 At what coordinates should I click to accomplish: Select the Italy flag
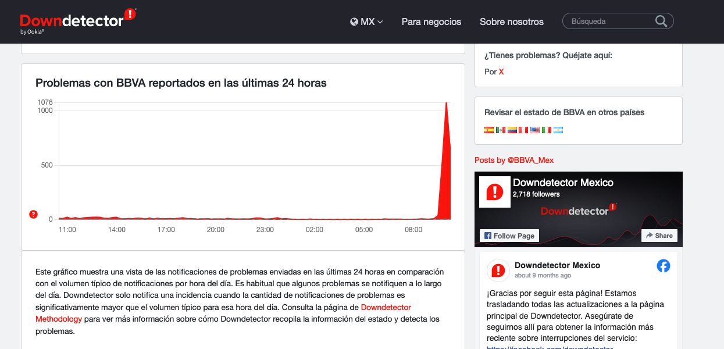pyautogui.click(x=547, y=130)
